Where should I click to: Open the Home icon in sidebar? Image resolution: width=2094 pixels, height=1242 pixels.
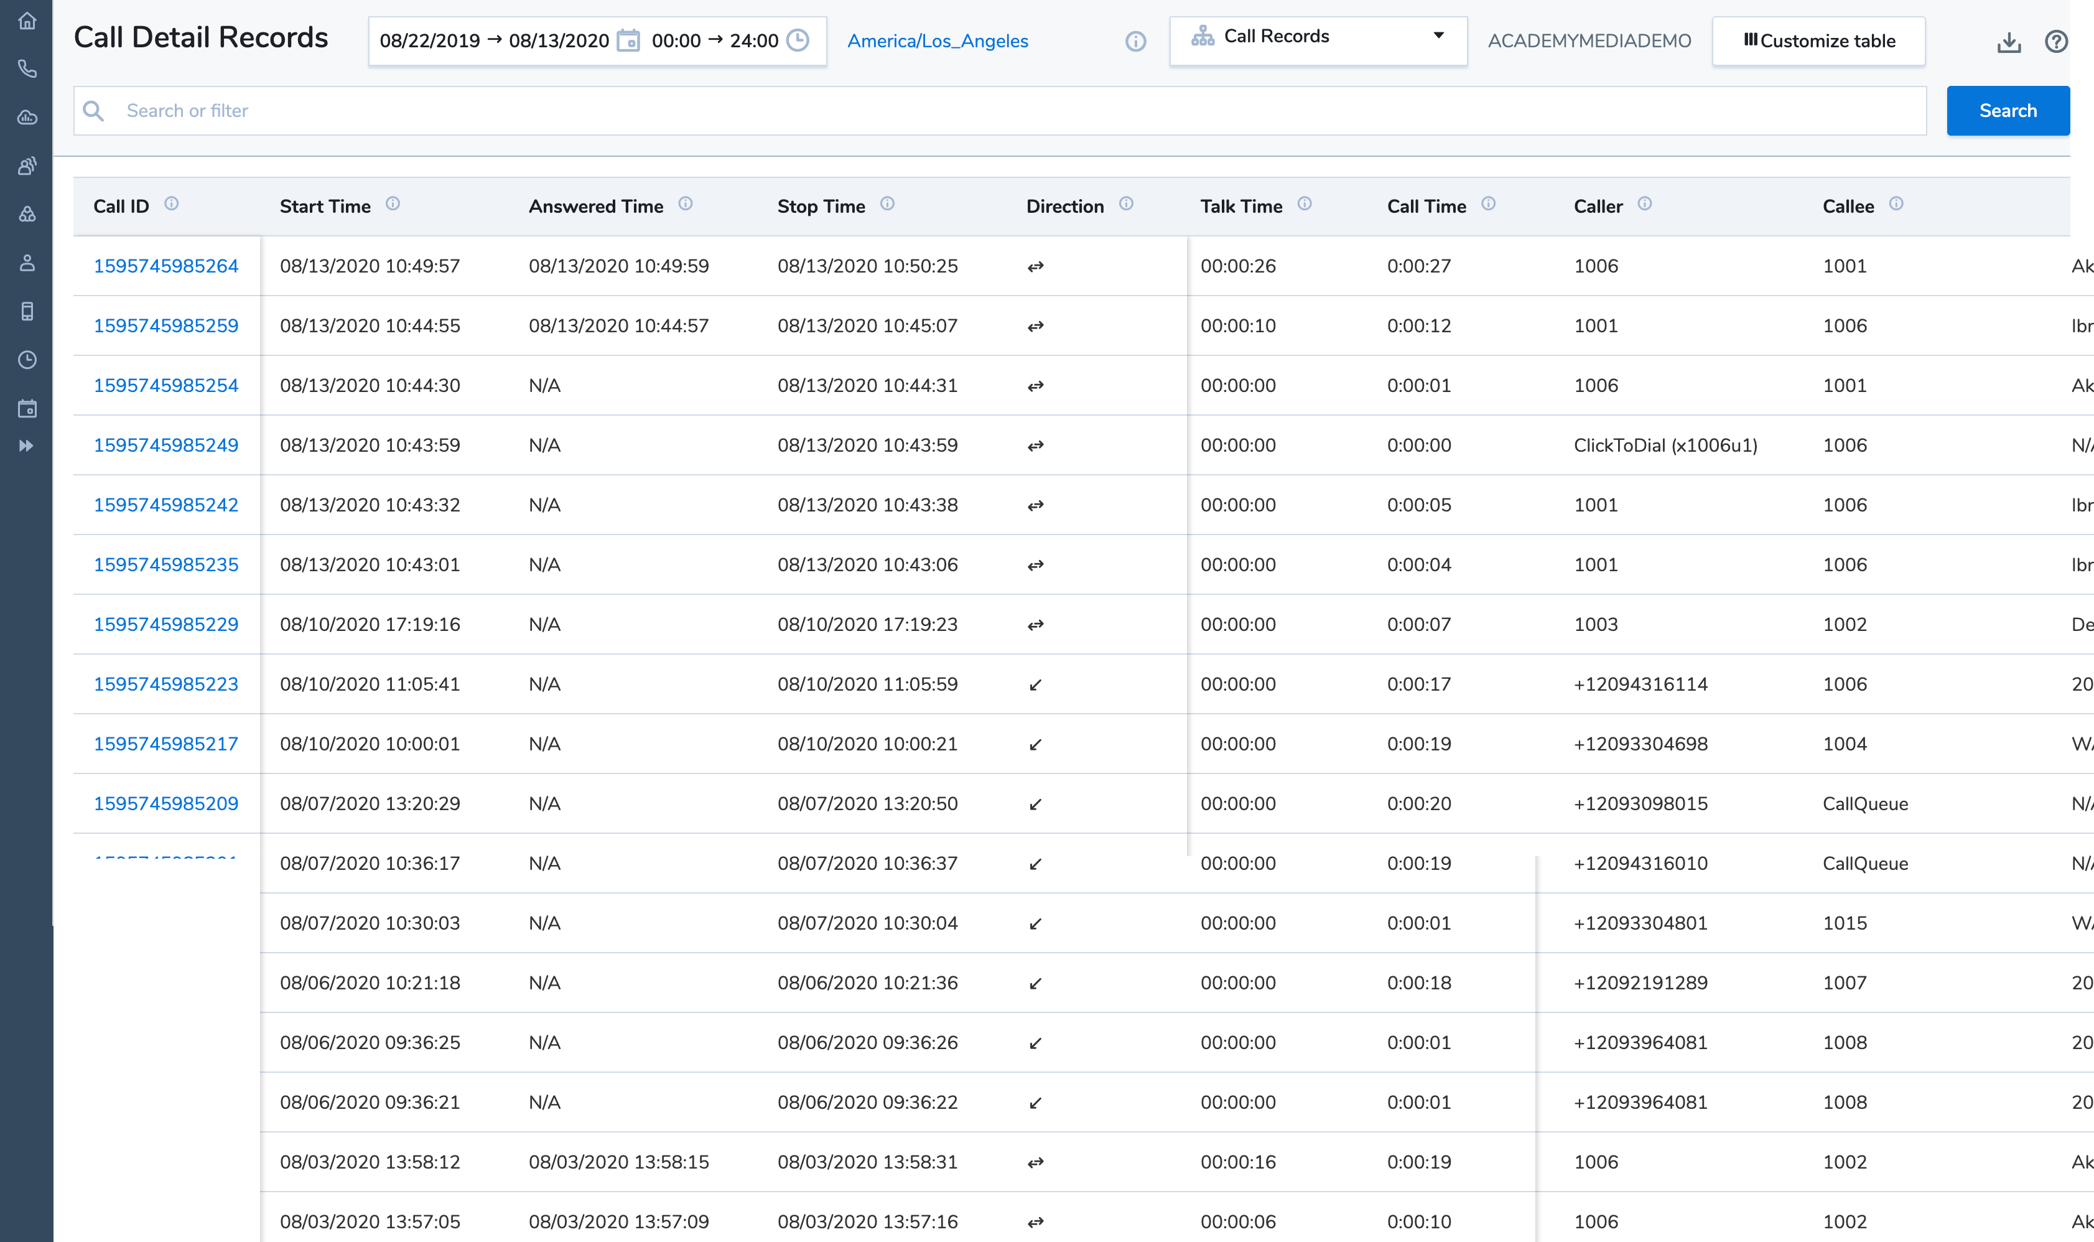click(27, 20)
